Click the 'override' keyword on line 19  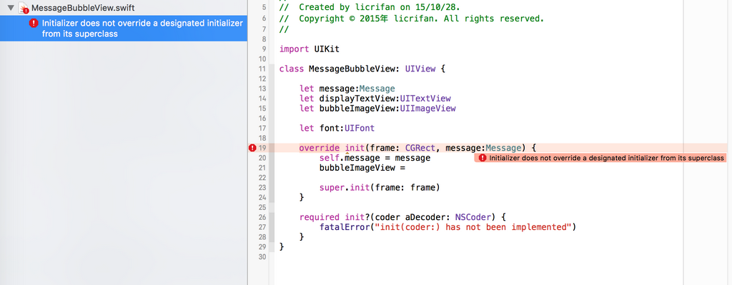320,148
